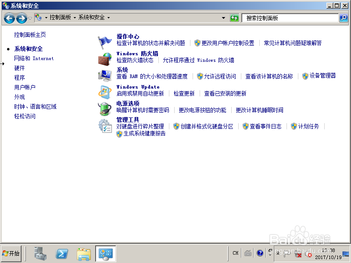Click 检查更新 link

[x=184, y=93]
